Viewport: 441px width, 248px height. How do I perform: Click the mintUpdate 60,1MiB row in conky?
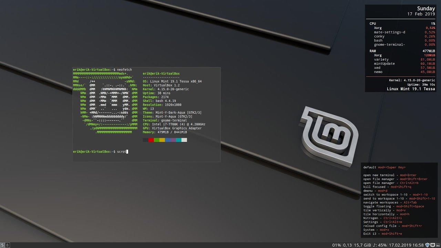404,63
